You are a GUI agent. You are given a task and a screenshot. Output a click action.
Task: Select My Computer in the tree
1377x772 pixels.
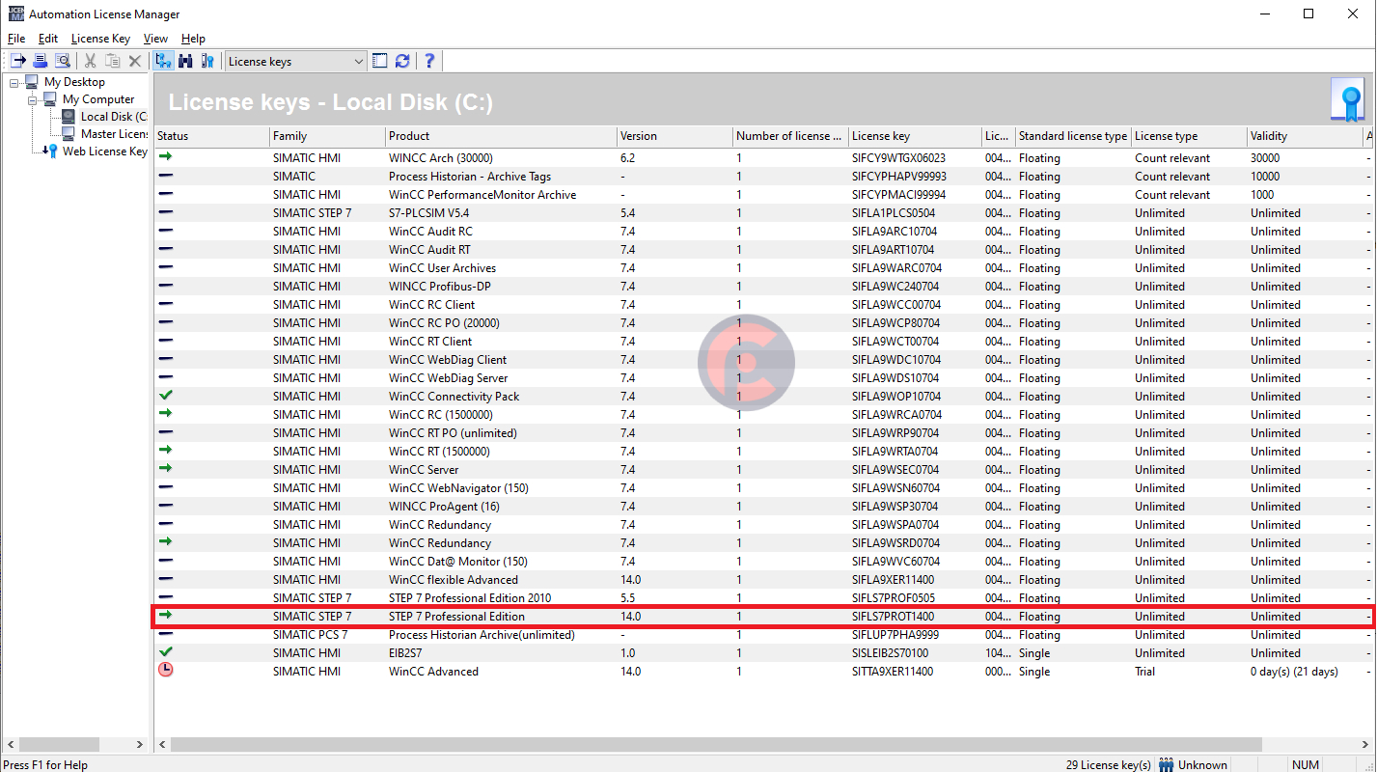point(98,99)
